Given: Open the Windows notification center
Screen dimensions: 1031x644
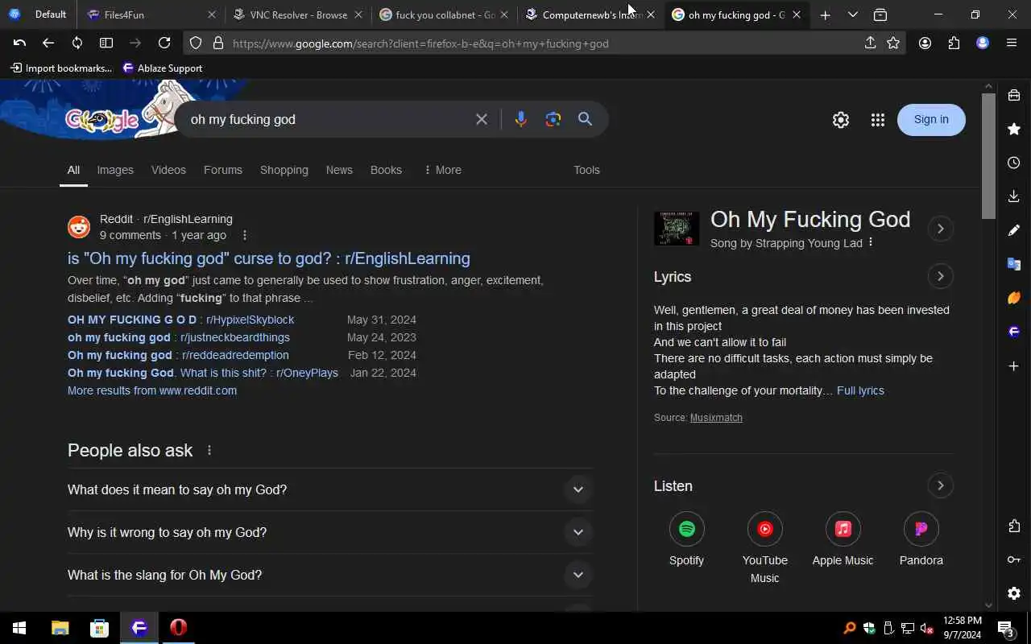Looking at the screenshot, I should (x=1005, y=628).
